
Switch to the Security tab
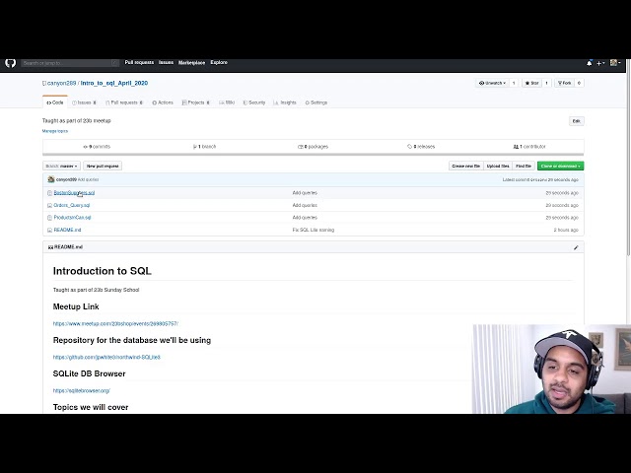[x=254, y=102]
